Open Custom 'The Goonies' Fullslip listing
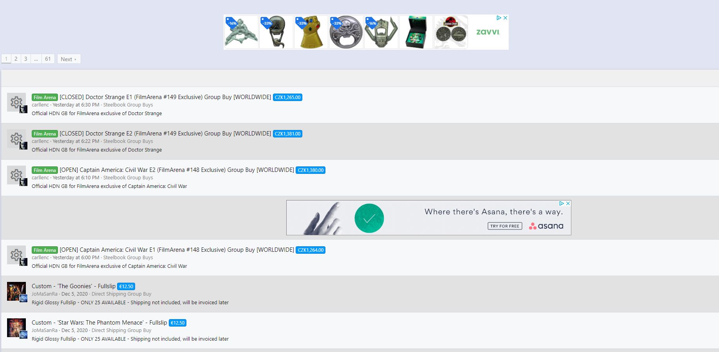 pyautogui.click(x=74, y=286)
